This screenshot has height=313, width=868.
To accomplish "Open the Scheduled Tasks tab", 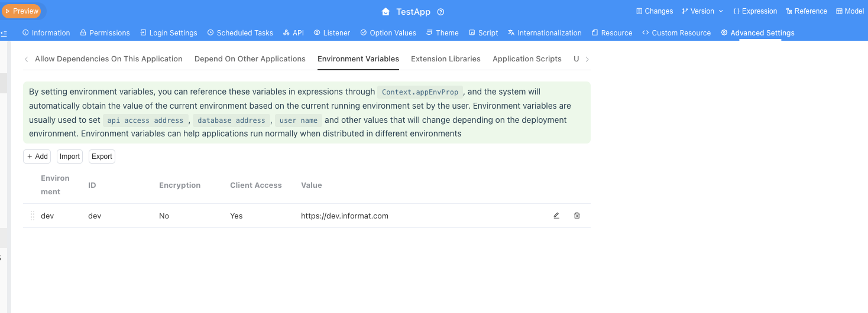I will [240, 33].
